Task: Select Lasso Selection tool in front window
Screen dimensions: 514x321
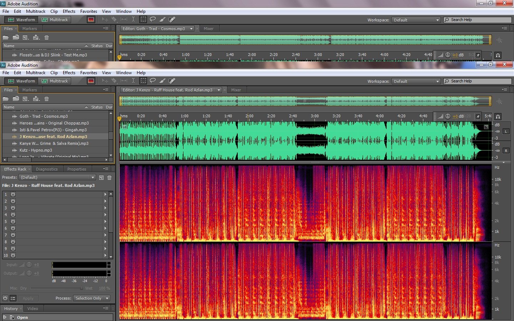Action: click(x=153, y=81)
